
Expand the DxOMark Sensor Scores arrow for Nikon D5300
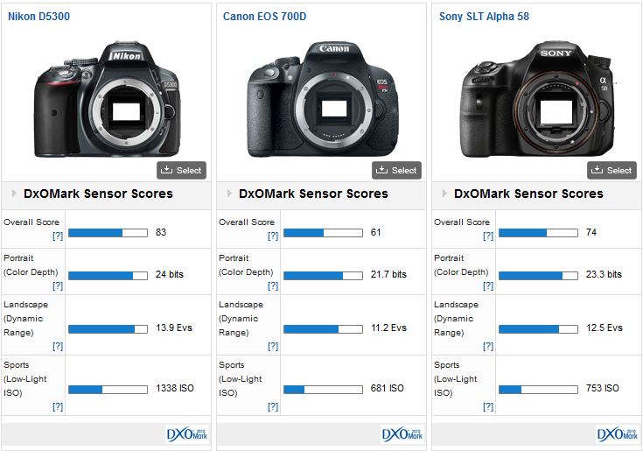(x=14, y=194)
